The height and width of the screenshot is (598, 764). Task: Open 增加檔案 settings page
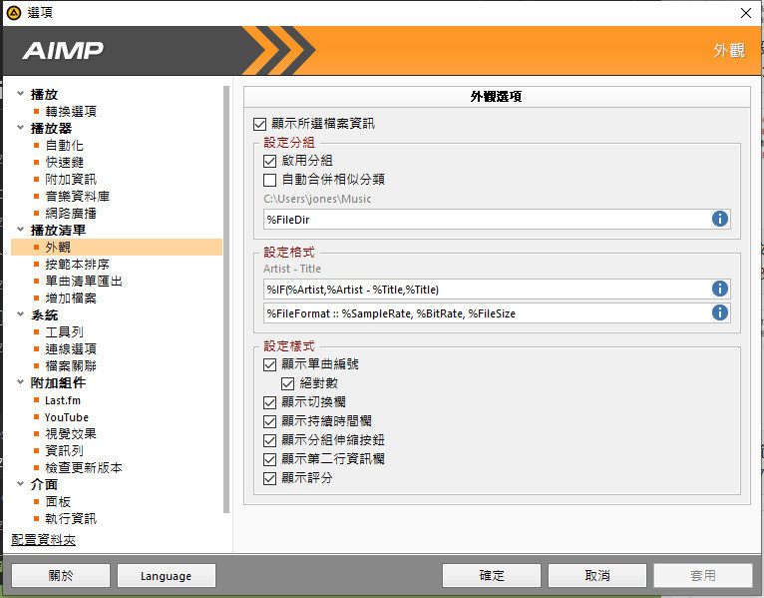pos(71,299)
